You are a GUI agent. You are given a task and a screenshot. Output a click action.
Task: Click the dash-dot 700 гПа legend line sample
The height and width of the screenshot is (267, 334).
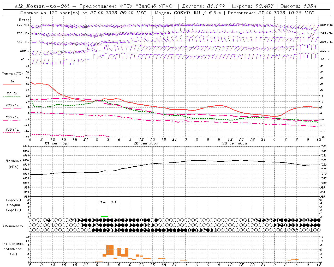coord(12,120)
